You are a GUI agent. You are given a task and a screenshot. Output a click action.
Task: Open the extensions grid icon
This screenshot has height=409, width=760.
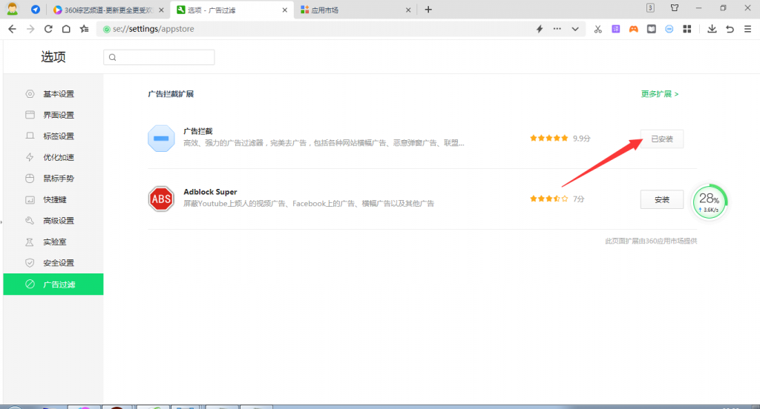687,29
